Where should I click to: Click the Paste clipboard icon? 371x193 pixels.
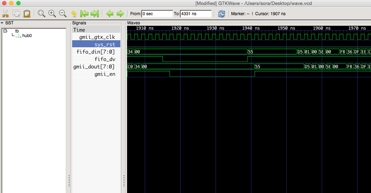coord(27,14)
